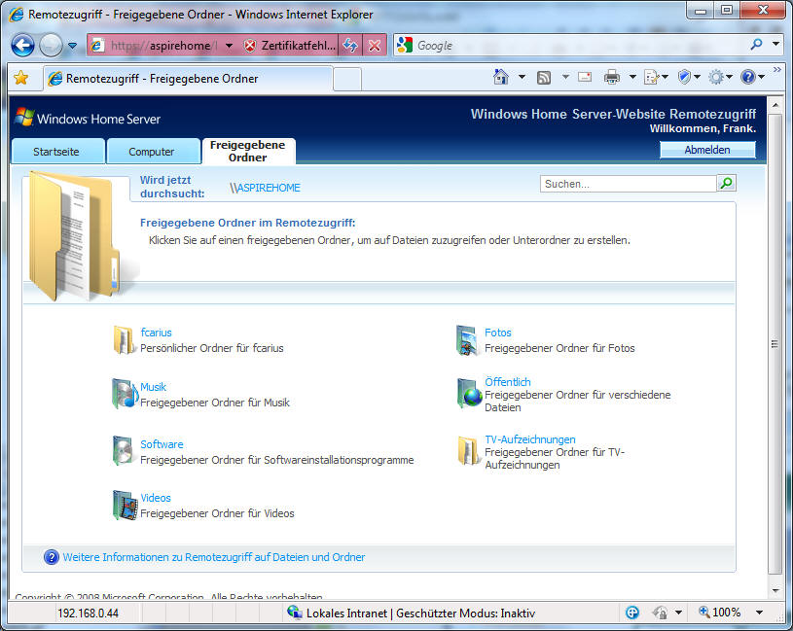The image size is (793, 631).
Task: Click the blue help question mark icon
Action: 52,557
